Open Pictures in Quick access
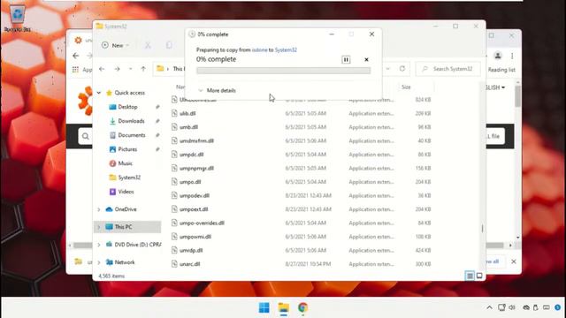This screenshot has width=566, height=318. (x=123, y=149)
